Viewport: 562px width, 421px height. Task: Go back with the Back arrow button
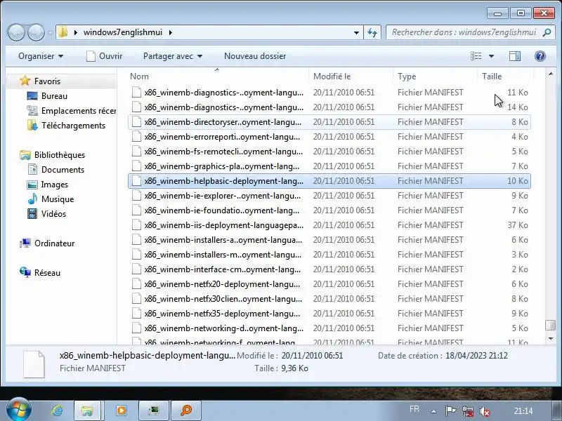click(16, 32)
